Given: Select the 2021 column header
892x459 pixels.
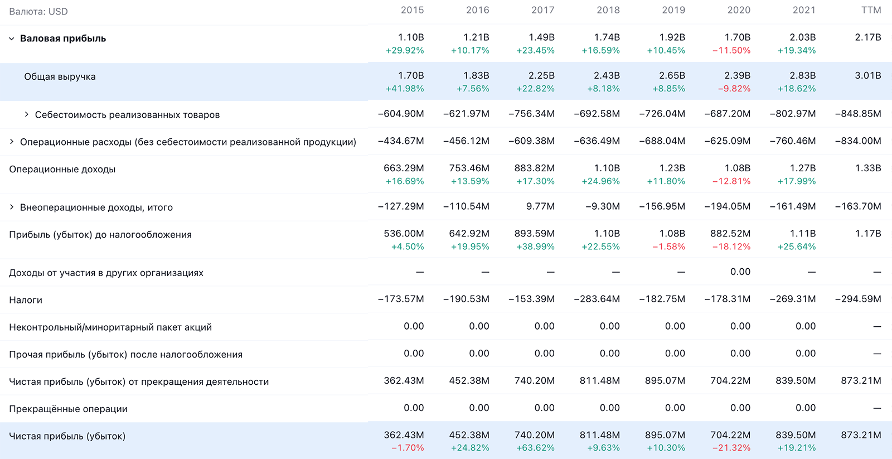Looking at the screenshot, I should click(804, 10).
